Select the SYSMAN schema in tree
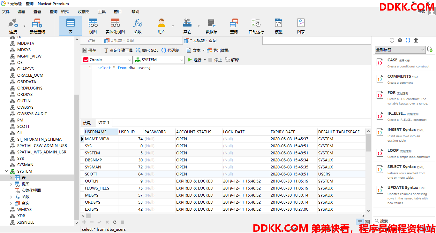Image resolution: width=436 pixels, height=233 pixels. pos(25,165)
